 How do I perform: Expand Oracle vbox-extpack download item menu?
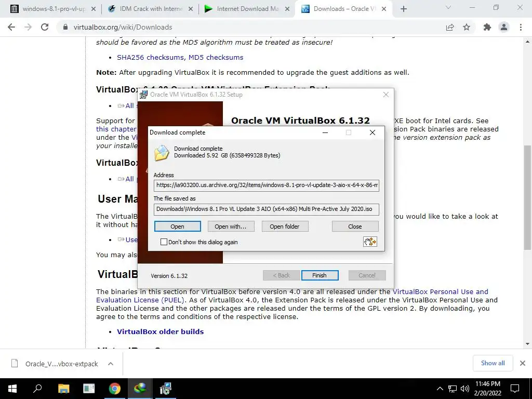tap(111, 364)
